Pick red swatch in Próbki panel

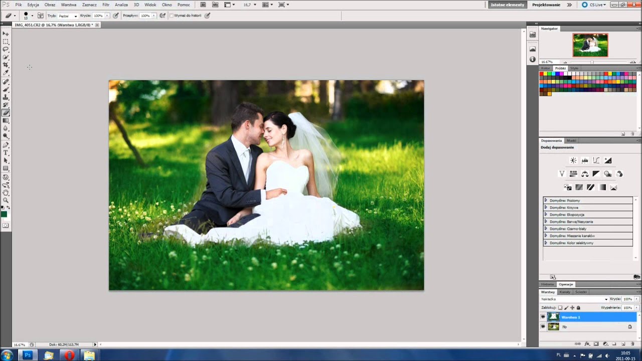pyautogui.click(x=542, y=74)
